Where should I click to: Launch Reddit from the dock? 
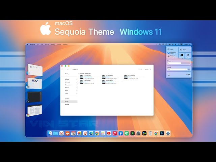point(67,133)
